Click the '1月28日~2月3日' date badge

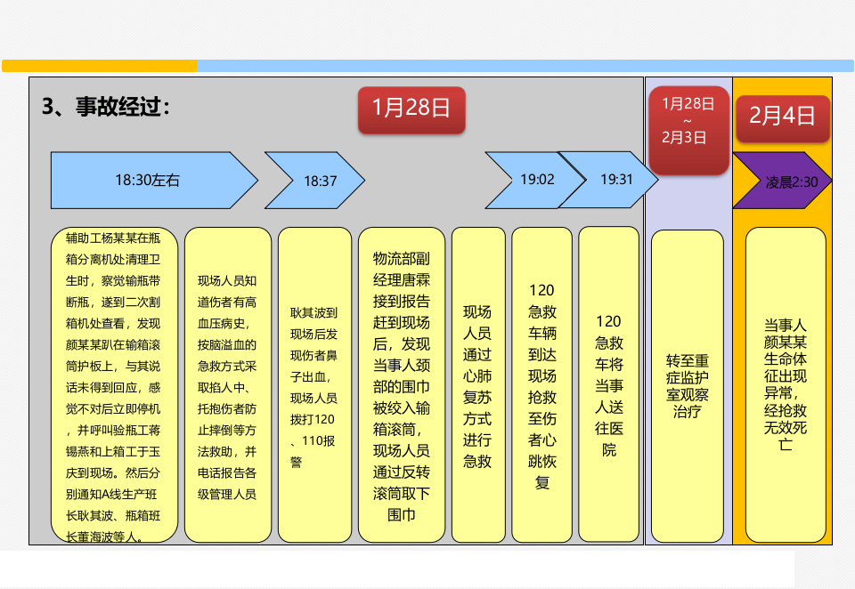[688, 130]
